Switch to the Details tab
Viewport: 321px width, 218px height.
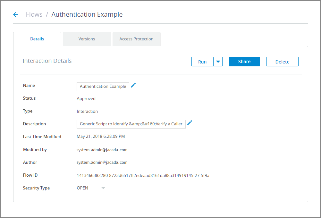click(37, 39)
